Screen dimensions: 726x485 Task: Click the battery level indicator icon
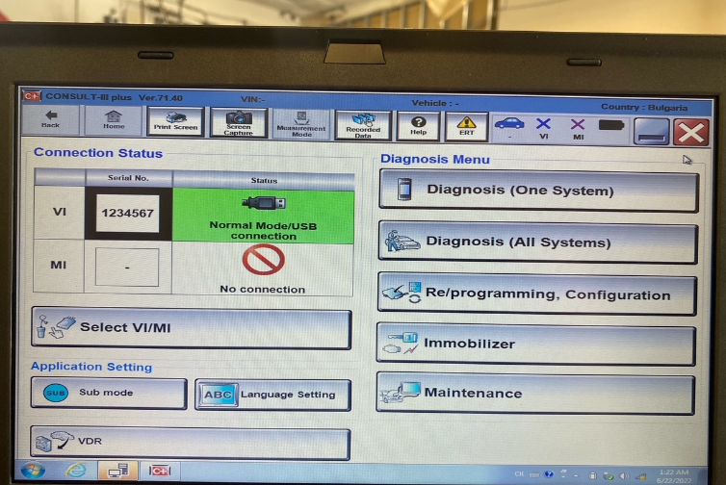[x=611, y=125]
